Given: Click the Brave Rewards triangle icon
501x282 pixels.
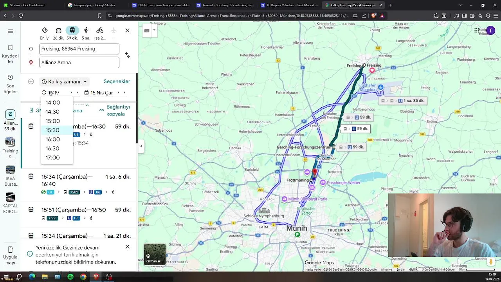Looking at the screenshot, I should [x=382, y=16].
